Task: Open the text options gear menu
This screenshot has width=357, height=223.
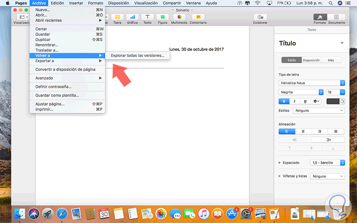Action: click(x=316, y=101)
